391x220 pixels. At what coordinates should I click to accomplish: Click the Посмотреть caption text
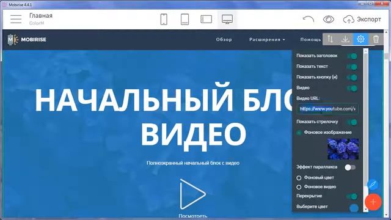click(193, 216)
